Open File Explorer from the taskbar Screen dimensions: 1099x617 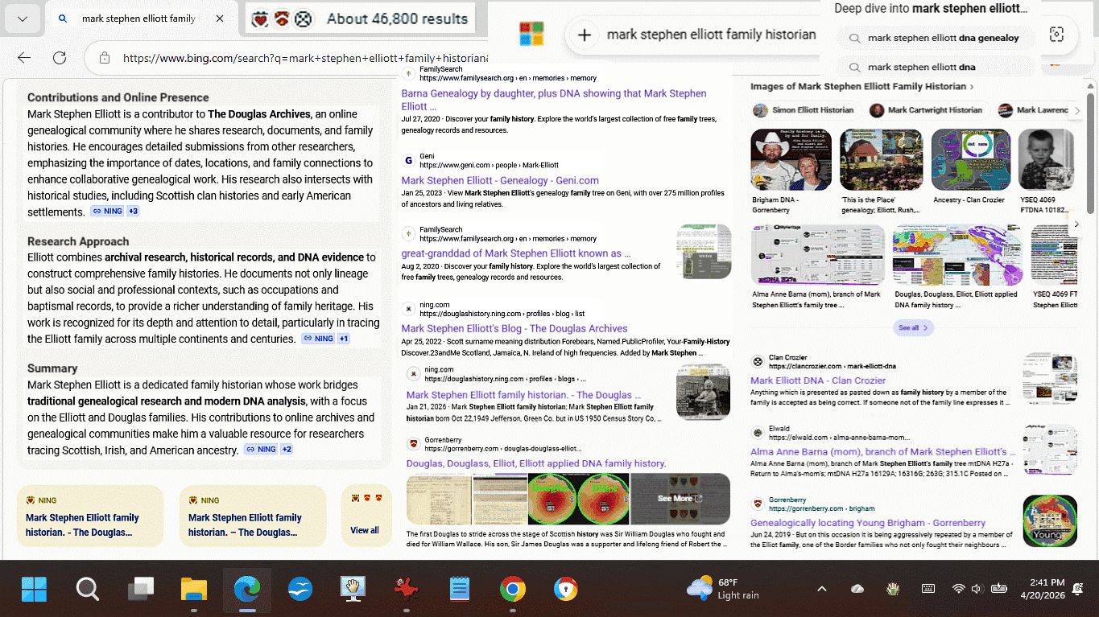click(194, 590)
